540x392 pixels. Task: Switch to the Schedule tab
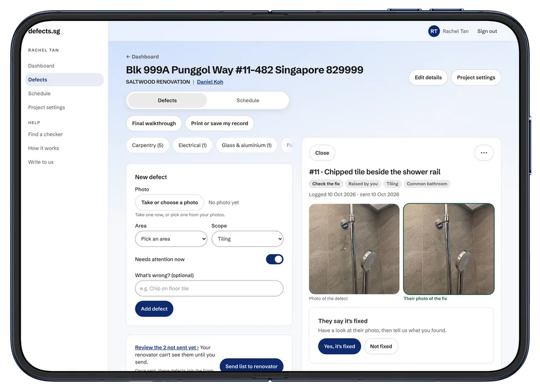coord(247,101)
